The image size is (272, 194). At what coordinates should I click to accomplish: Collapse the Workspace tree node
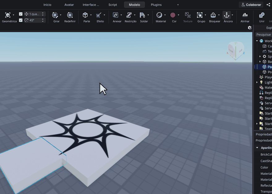(257, 41)
